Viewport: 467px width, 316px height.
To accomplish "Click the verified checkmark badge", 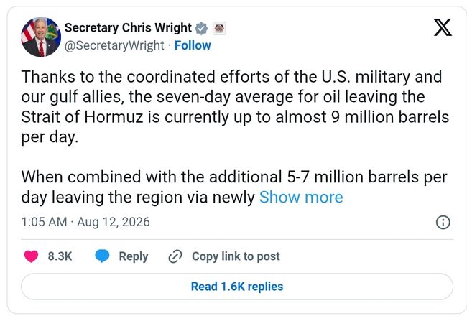I will click(201, 28).
